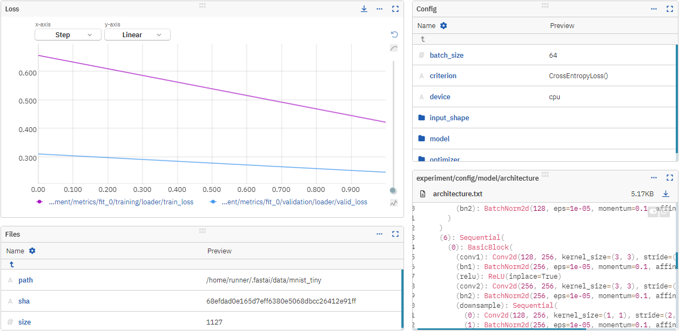Expand the model folder in Config
This screenshot has width=679, height=331.
tap(439, 139)
